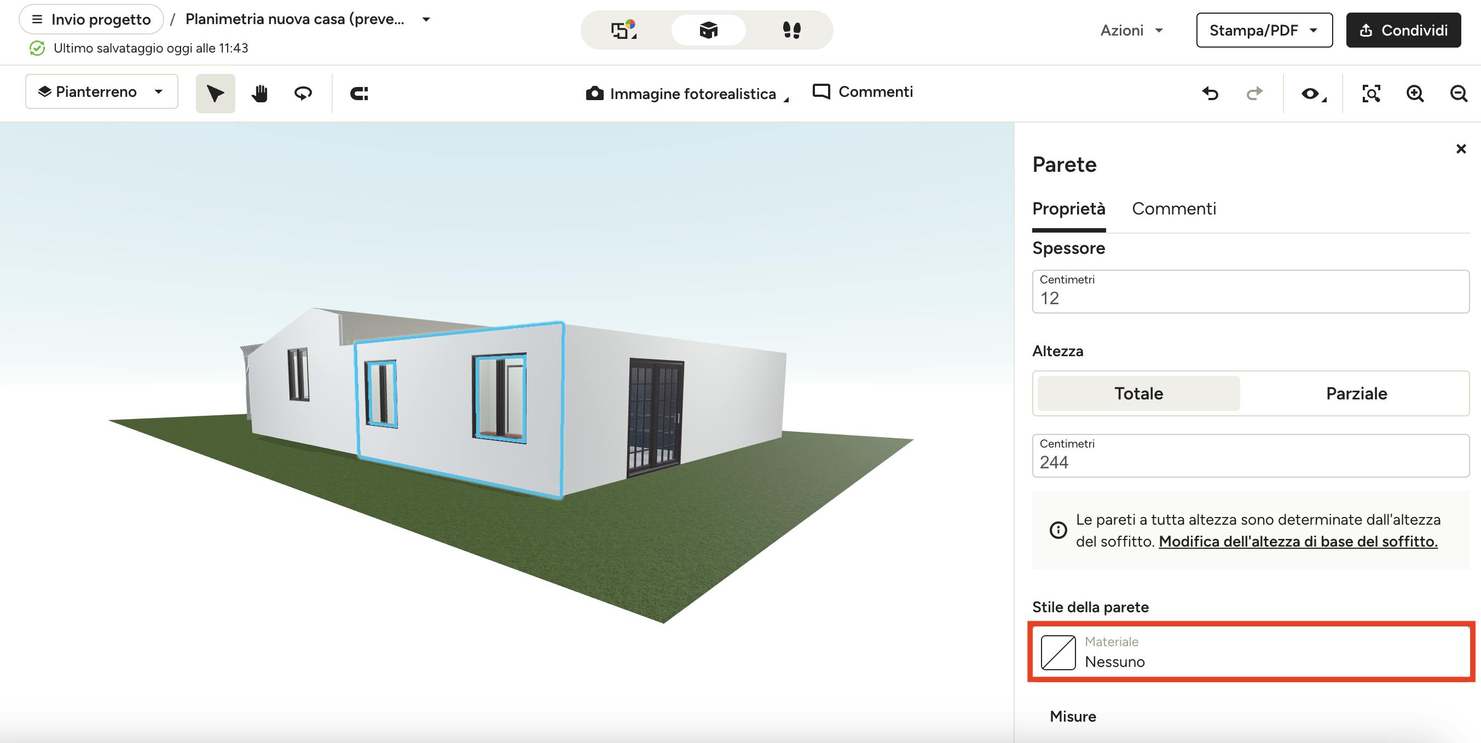This screenshot has width=1481, height=743.
Task: Click the Ultimo salvataggio status text
Action: tap(151, 48)
